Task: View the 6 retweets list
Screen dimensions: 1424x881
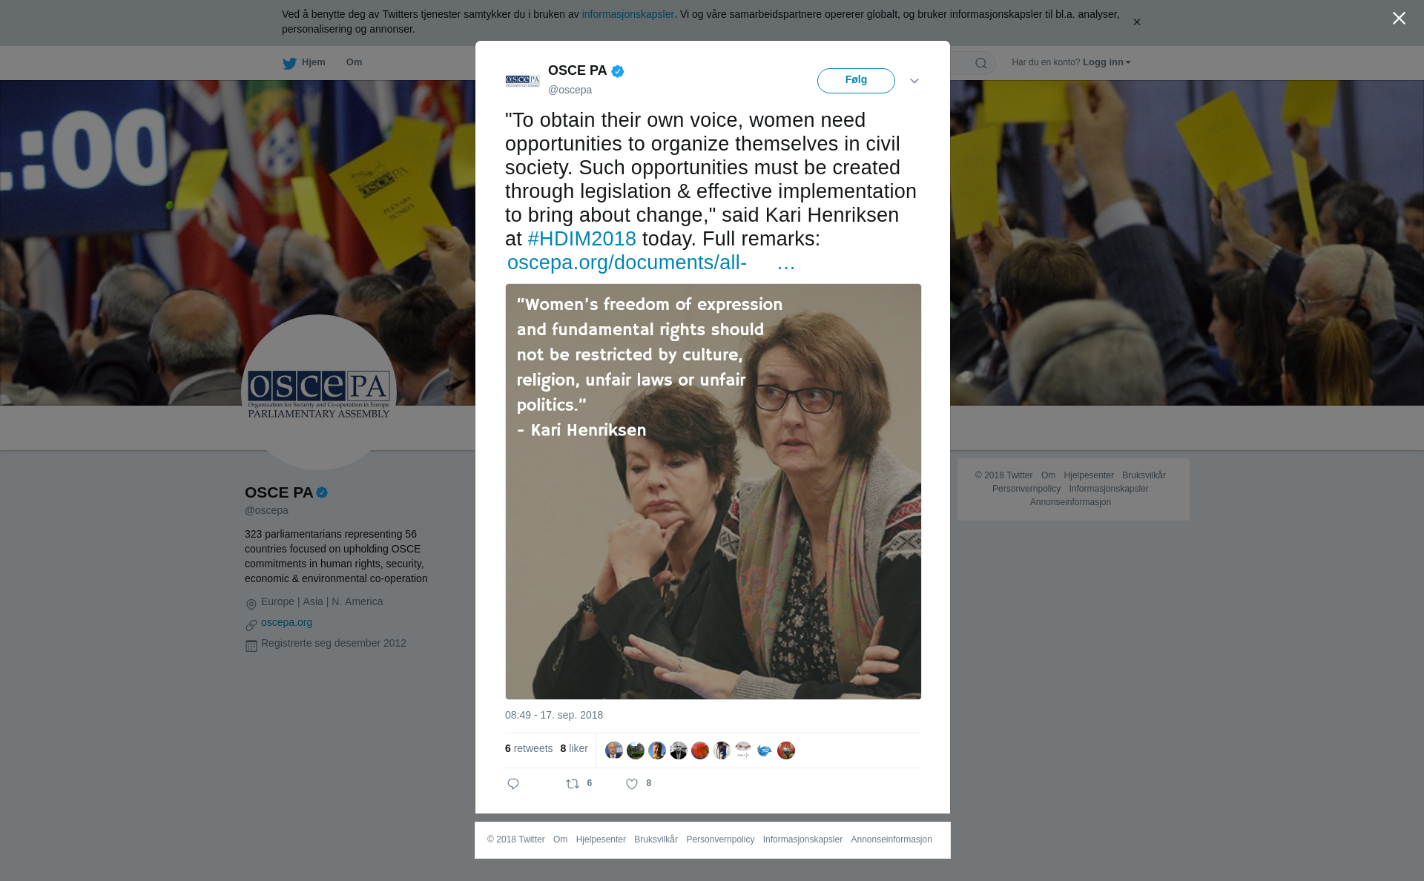Action: pyautogui.click(x=529, y=749)
